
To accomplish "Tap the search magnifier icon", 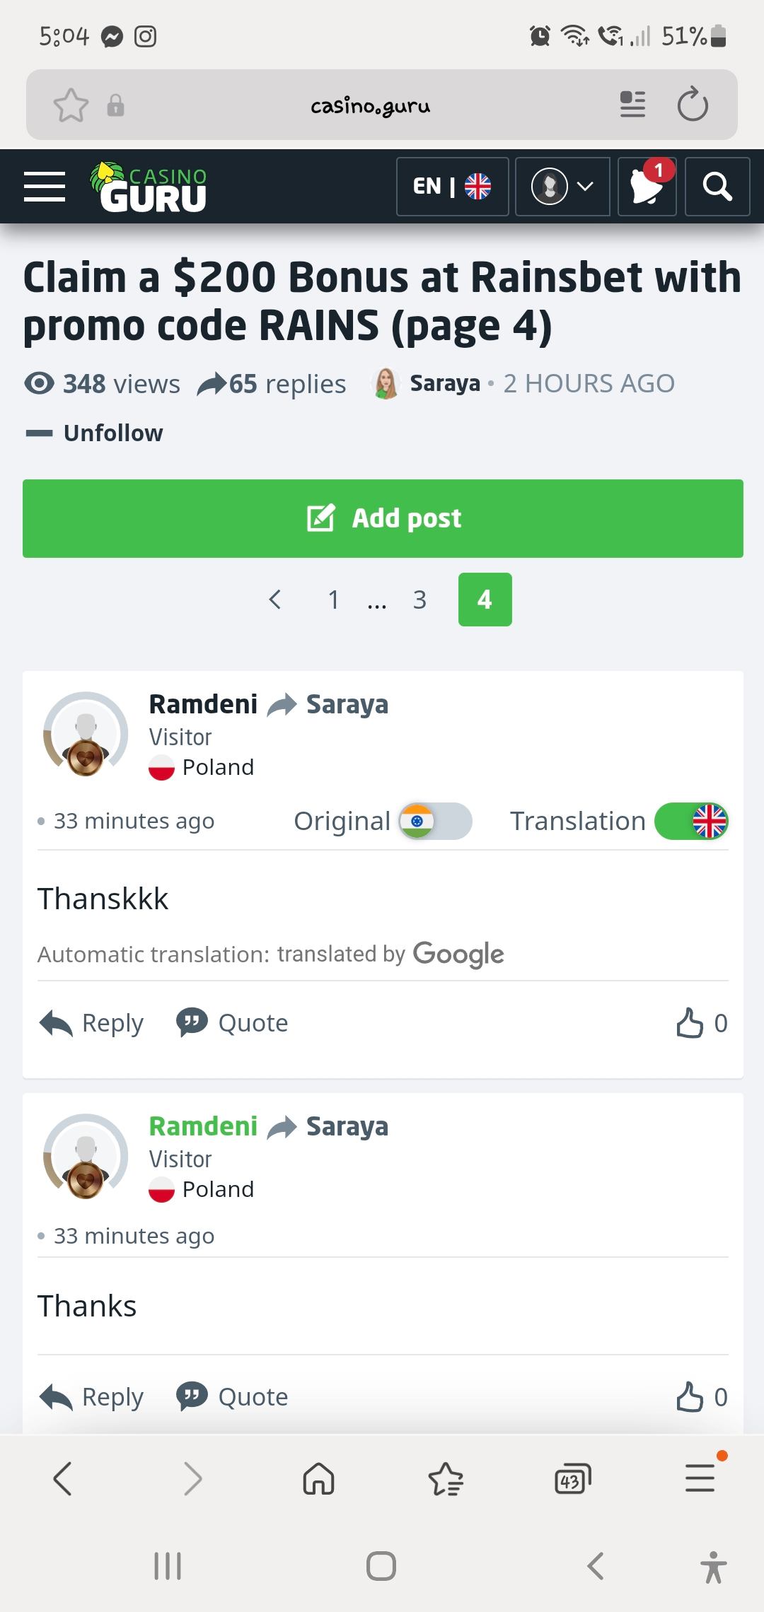I will click(717, 187).
